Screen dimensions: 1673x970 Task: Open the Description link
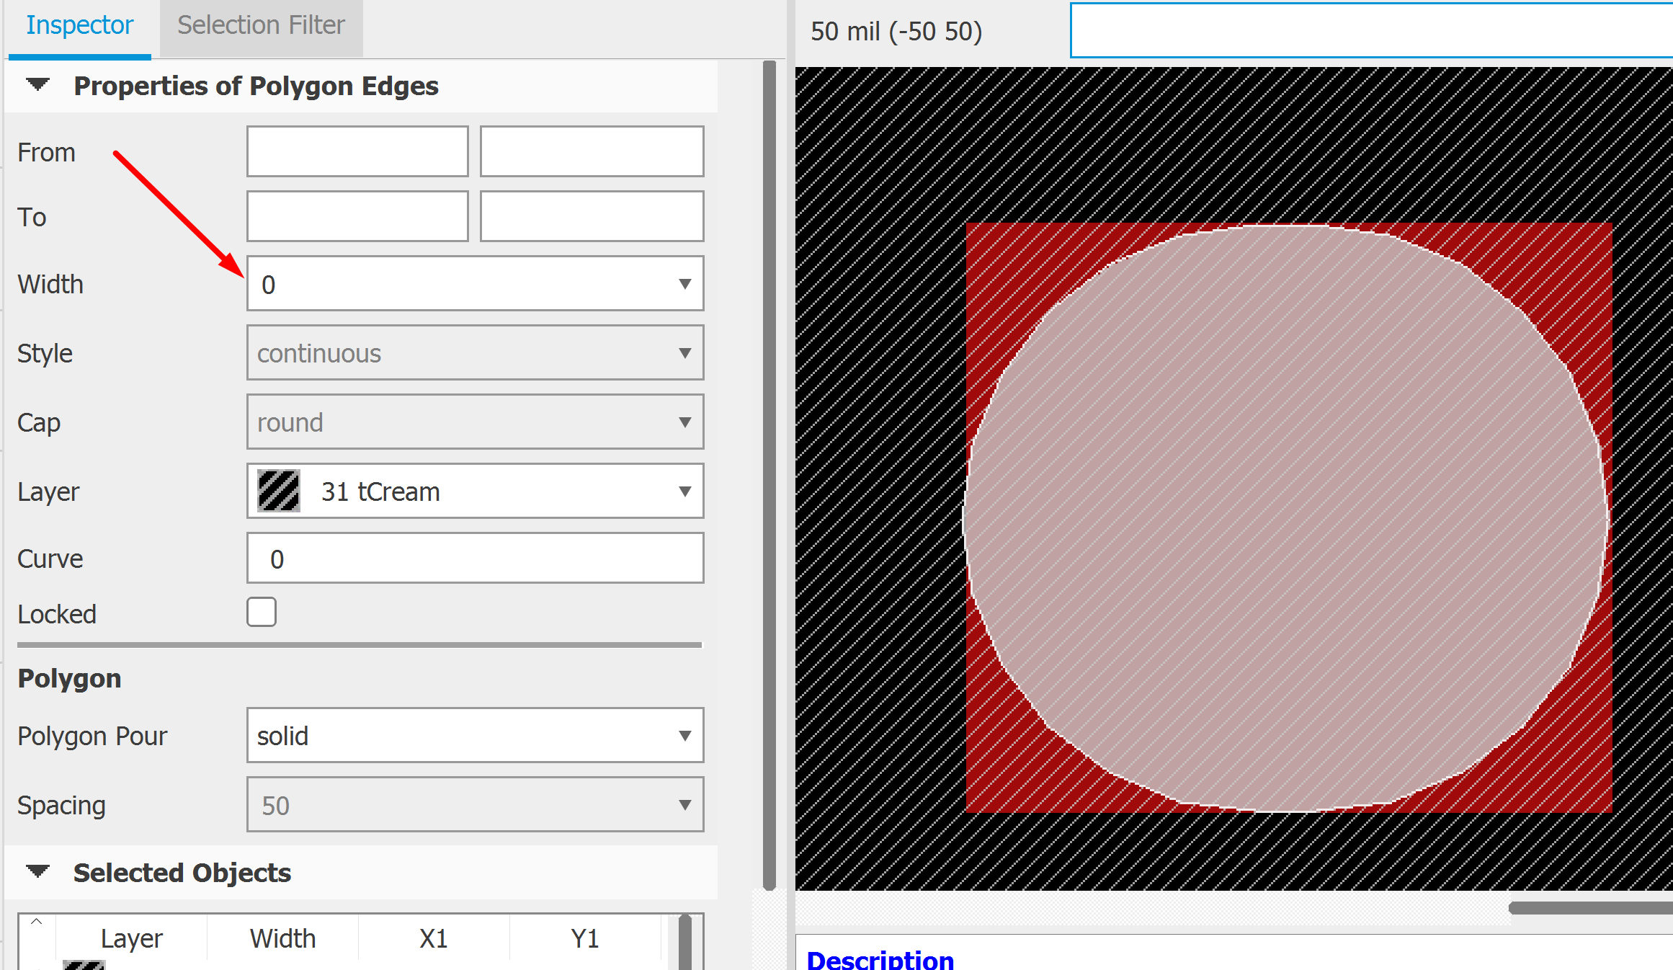(880, 958)
